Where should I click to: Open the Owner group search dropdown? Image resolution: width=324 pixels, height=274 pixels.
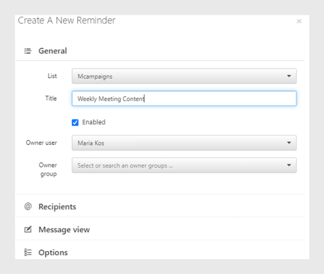tap(184, 165)
